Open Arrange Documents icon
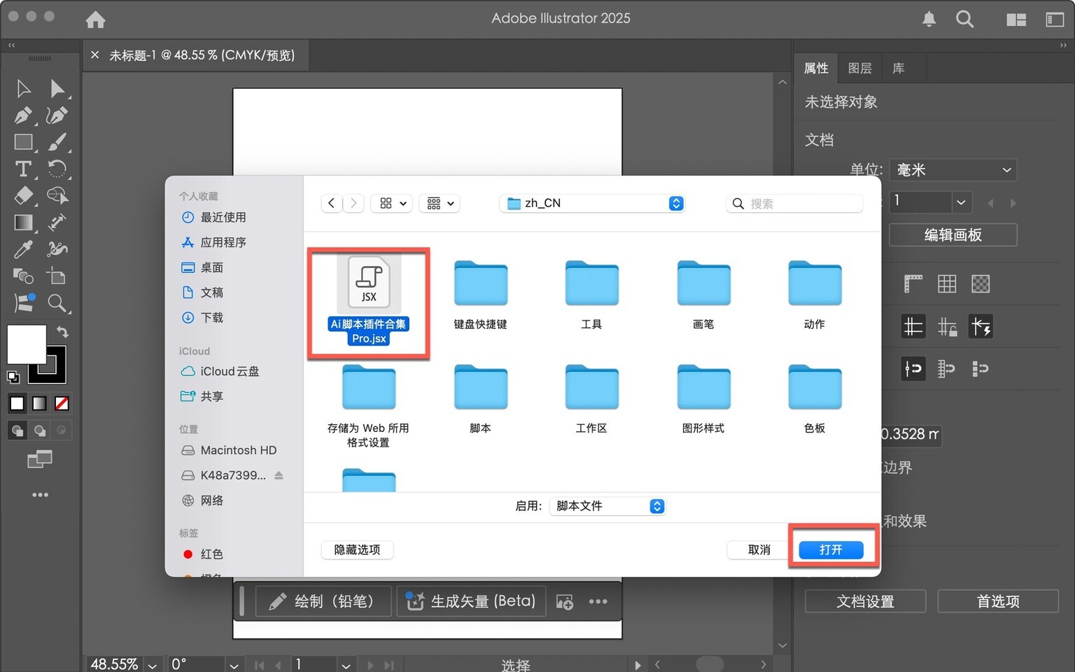The height and width of the screenshot is (672, 1075). (x=1016, y=20)
